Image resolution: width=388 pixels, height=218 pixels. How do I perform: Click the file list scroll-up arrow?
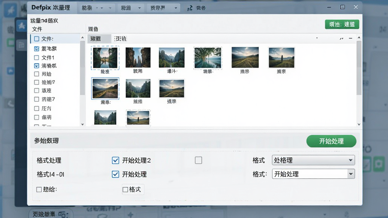coord(82,37)
